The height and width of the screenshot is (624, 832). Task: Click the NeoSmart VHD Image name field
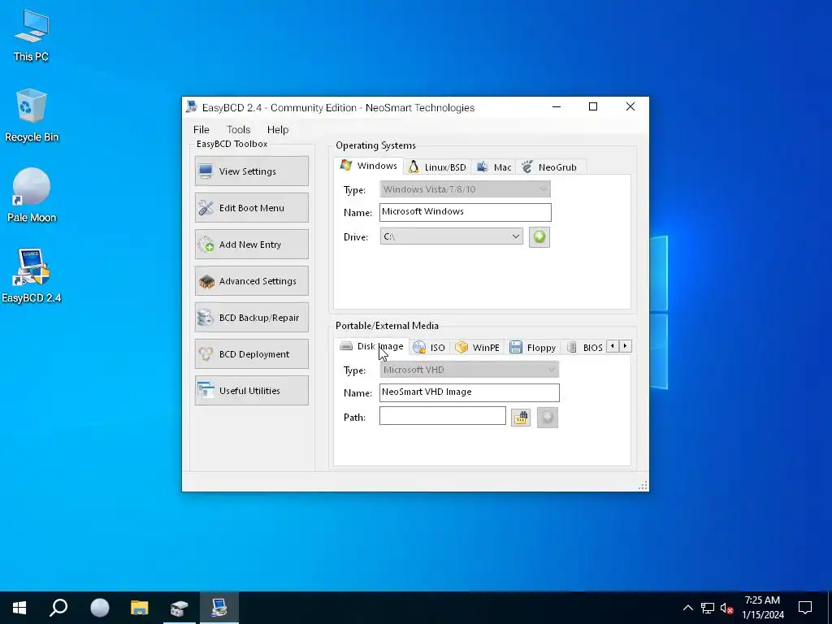click(469, 392)
